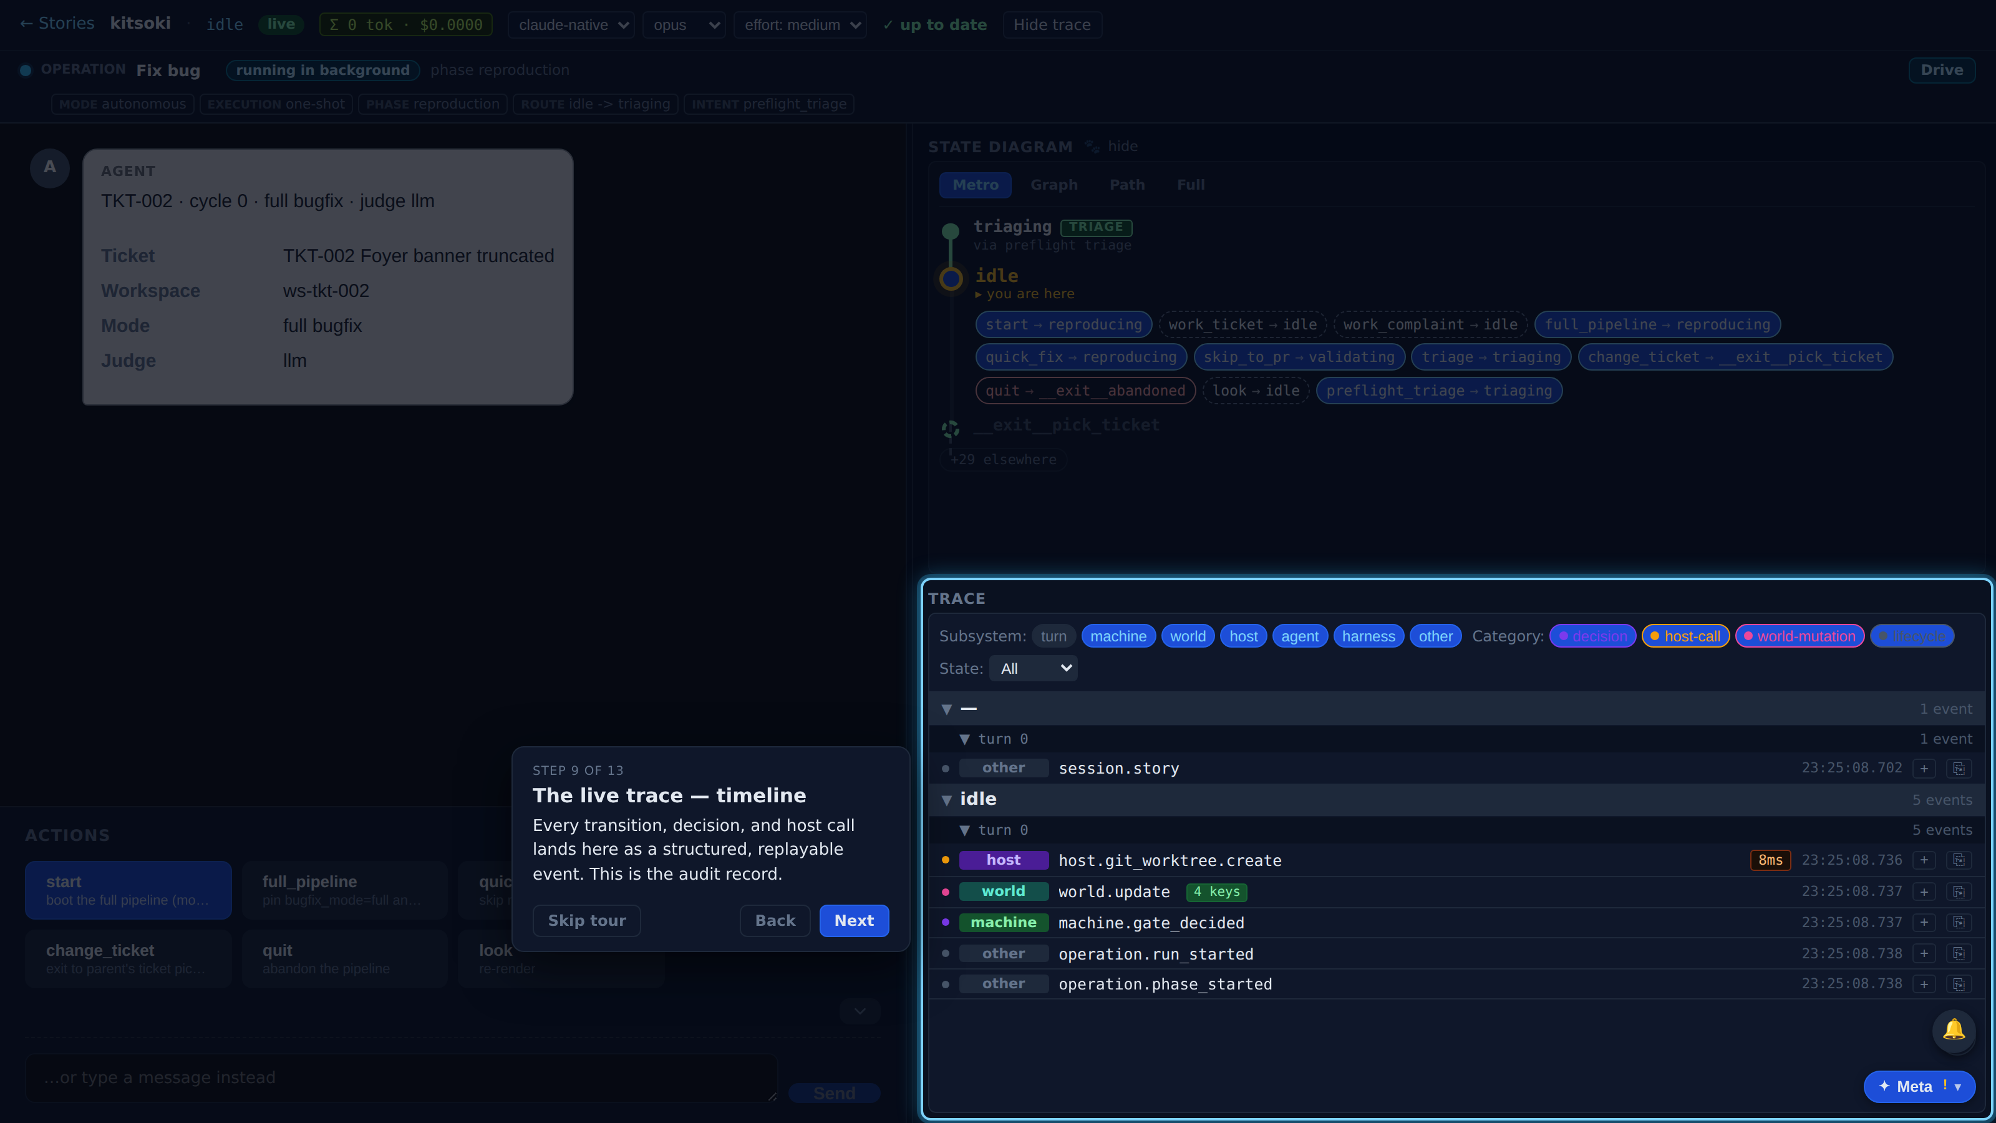Toggle the host subsystem filter
The height and width of the screenshot is (1123, 1996).
click(1243, 636)
